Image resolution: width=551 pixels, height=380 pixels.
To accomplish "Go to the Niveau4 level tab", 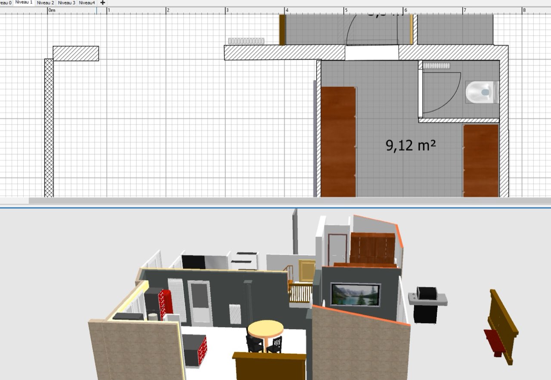I will click(x=87, y=3).
